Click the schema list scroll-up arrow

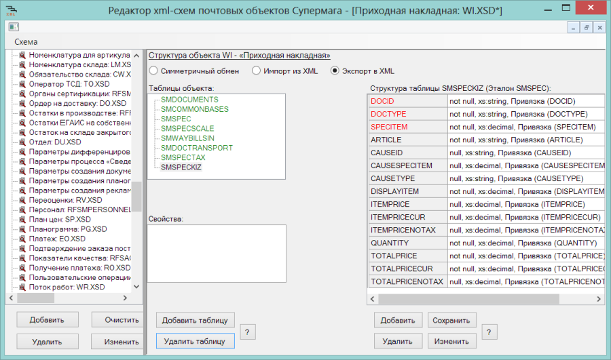(x=136, y=56)
